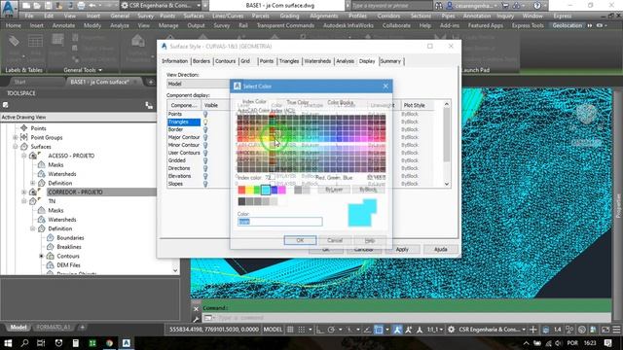The width and height of the screenshot is (623, 350).
Task: Switch to AutoCAD taskbar icon
Action: (x=127, y=343)
